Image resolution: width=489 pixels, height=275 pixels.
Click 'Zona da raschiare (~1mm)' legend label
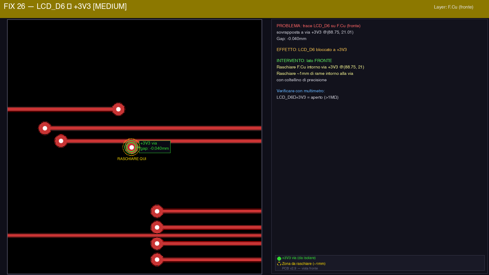point(303,264)
